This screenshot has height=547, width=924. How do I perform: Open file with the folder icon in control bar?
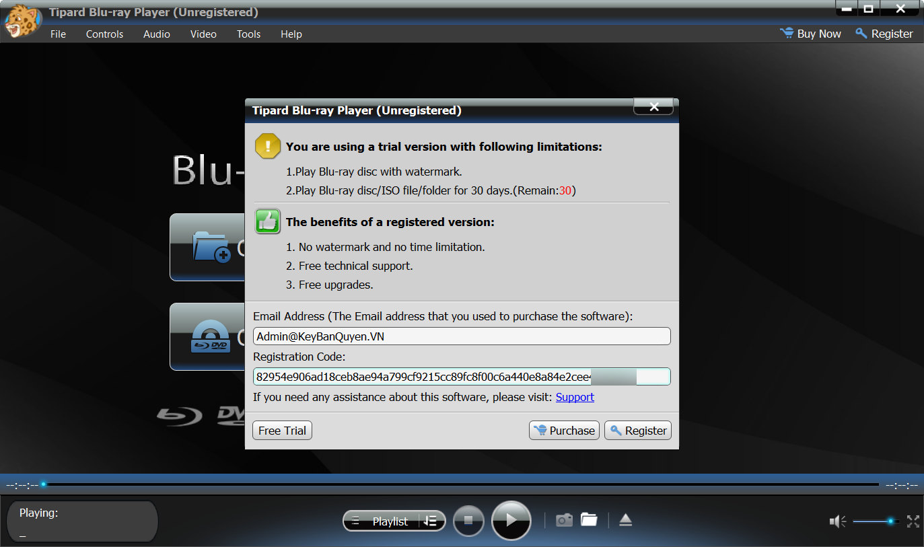[x=590, y=519]
